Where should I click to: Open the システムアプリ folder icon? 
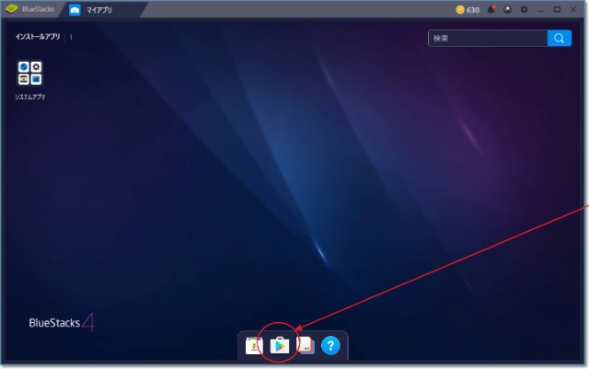30,74
